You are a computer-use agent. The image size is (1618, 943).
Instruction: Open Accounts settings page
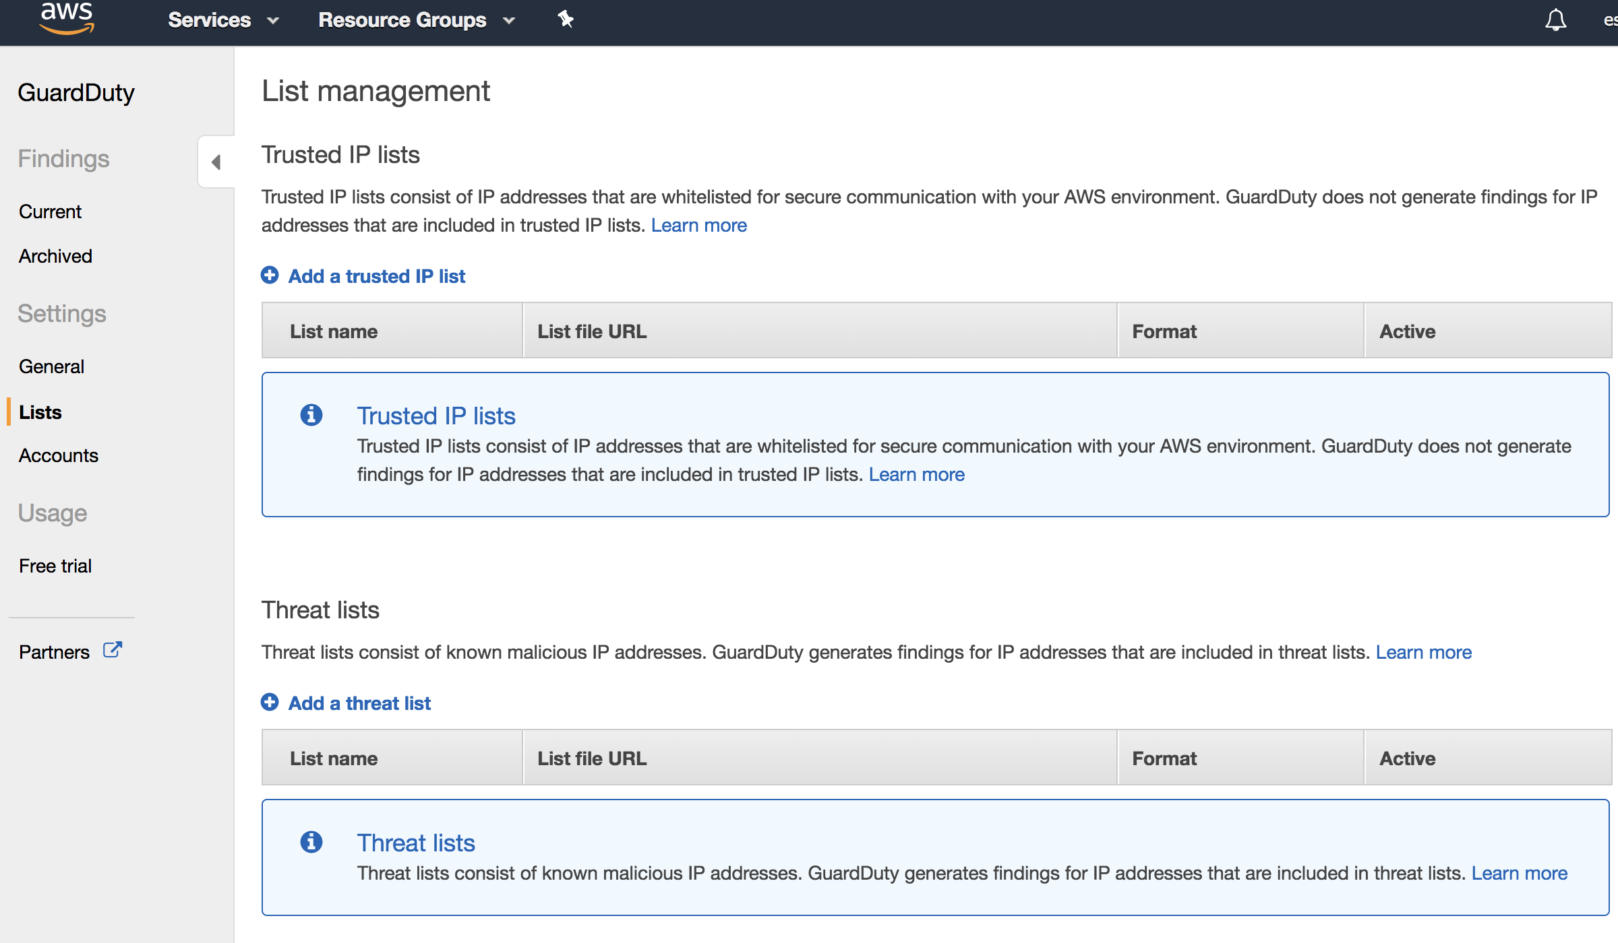coord(58,455)
